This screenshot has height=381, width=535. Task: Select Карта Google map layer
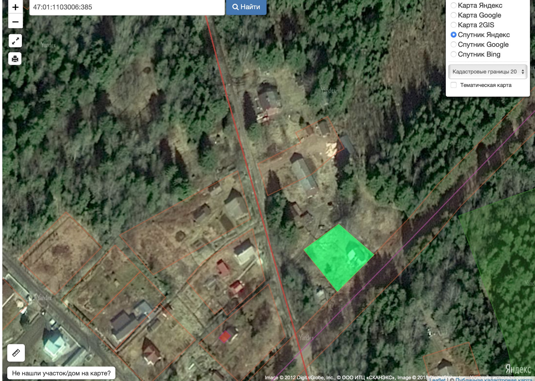[453, 15]
